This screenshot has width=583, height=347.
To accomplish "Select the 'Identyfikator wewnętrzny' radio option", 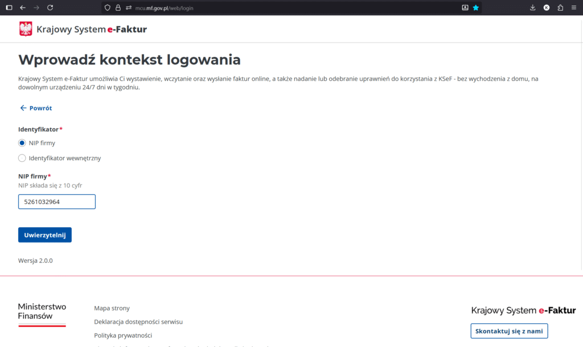I will (x=22, y=158).
